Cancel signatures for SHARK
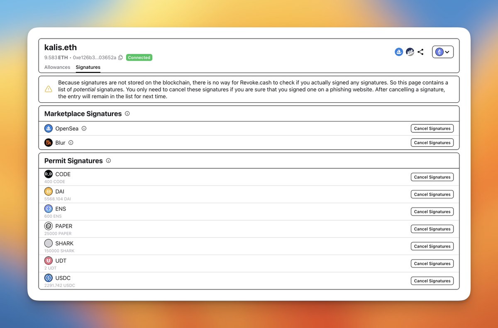498x328 pixels. (x=432, y=246)
